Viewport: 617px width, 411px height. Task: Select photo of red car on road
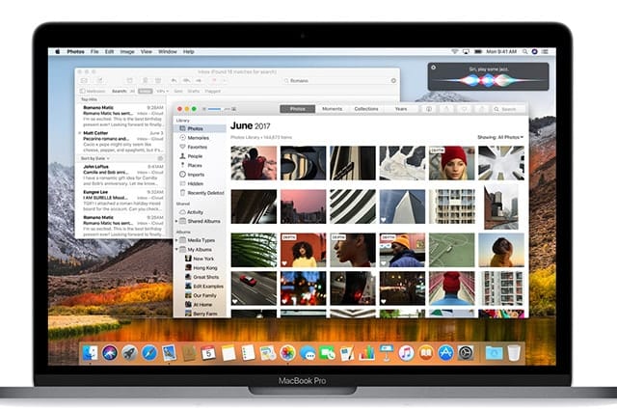click(254, 288)
